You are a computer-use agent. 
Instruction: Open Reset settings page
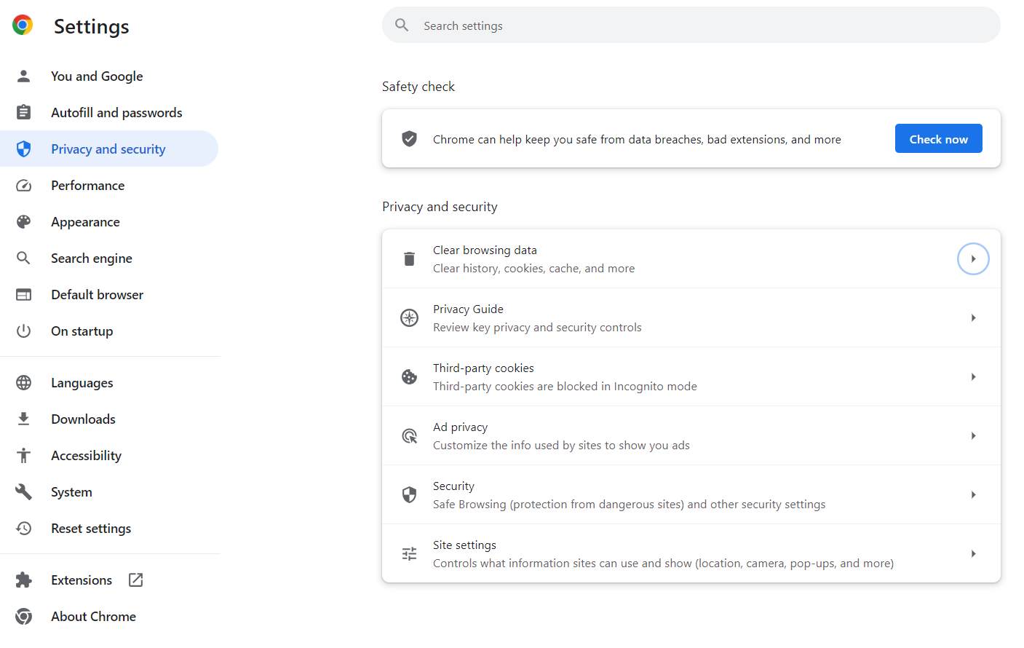[x=109, y=528]
